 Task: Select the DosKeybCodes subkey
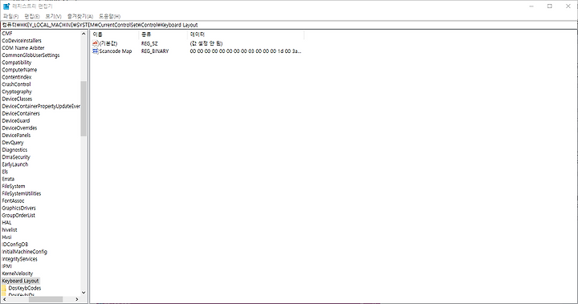point(25,288)
